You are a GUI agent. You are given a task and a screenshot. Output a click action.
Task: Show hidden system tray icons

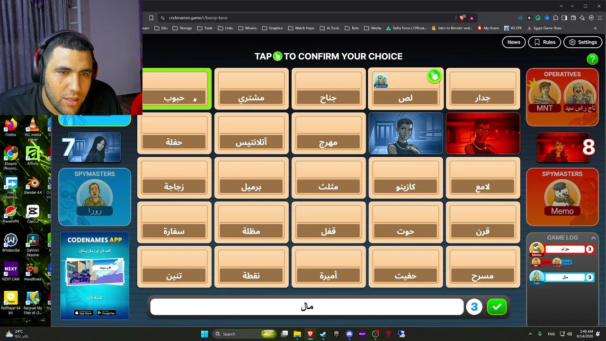pos(530,334)
